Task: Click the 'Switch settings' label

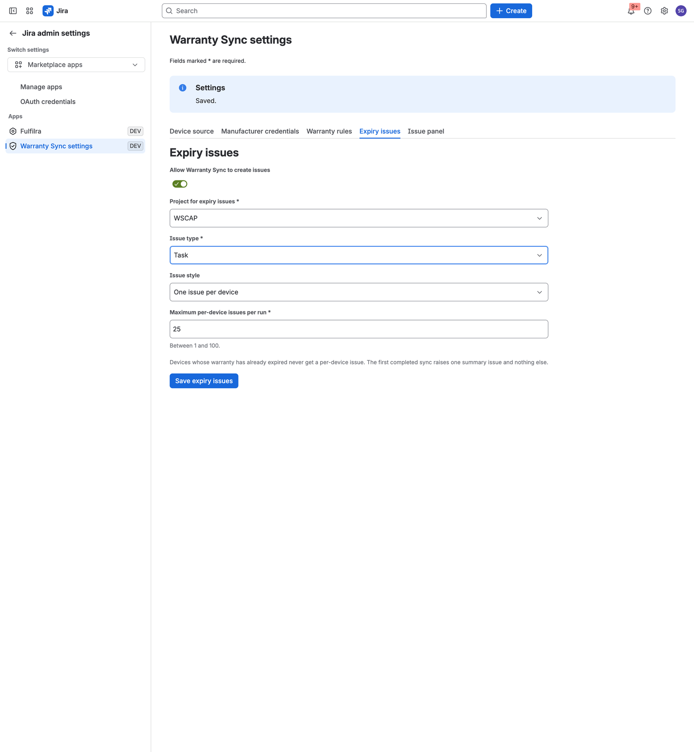Action: tap(28, 50)
